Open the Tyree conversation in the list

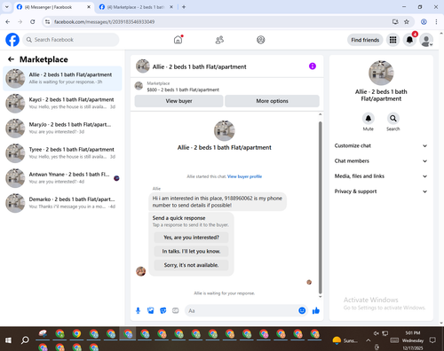click(62, 153)
